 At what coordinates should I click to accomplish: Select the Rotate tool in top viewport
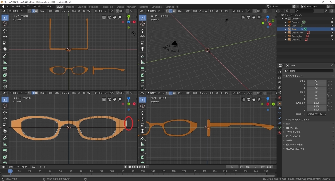(x=5, y=37)
